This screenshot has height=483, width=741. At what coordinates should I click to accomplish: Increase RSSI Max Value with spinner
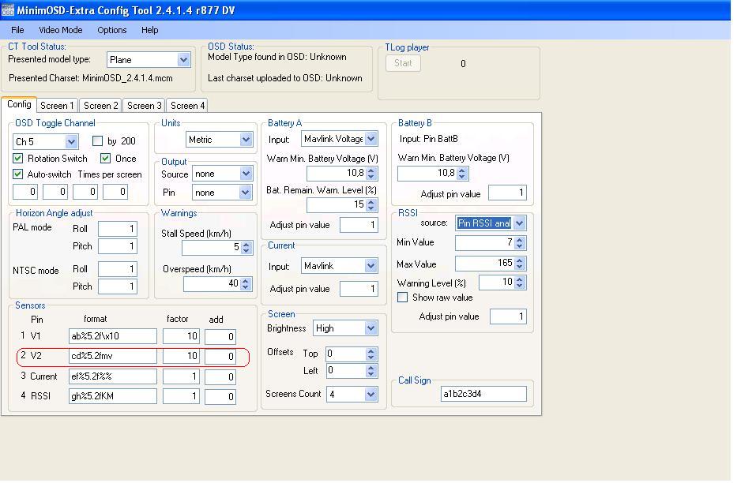520,260
